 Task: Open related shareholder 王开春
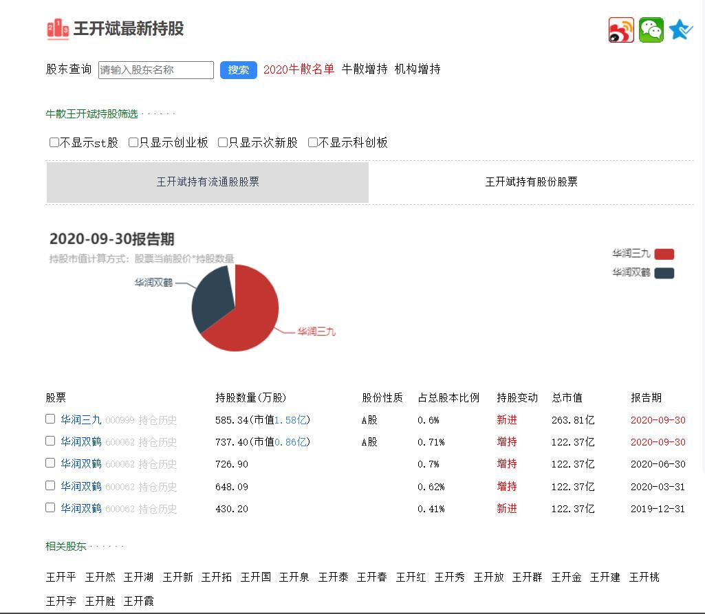tap(372, 577)
